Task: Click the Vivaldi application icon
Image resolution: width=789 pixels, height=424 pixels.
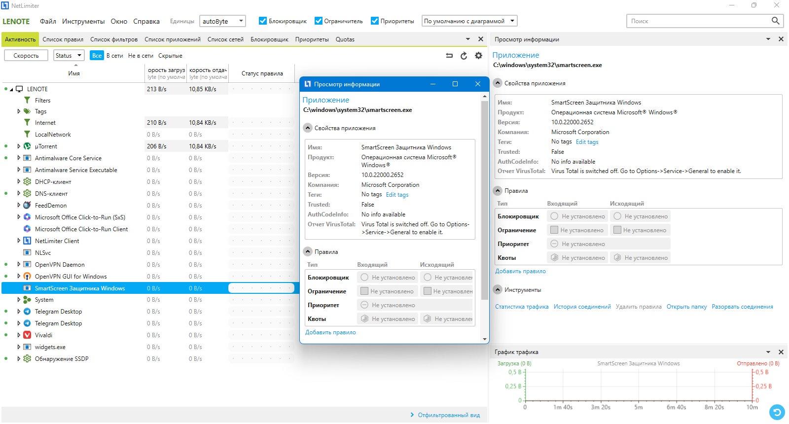Action: coord(27,335)
